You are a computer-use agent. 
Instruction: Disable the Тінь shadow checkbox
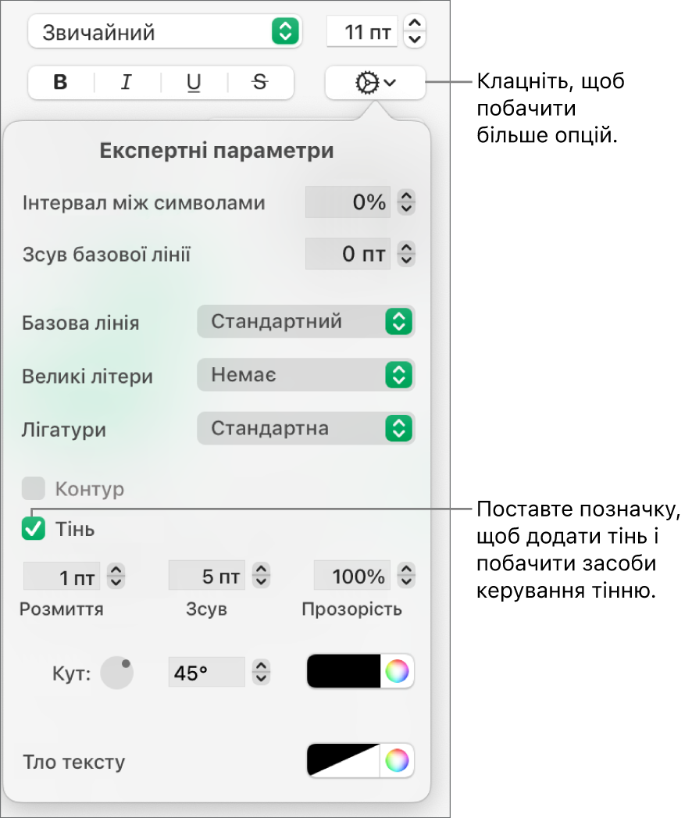34,529
